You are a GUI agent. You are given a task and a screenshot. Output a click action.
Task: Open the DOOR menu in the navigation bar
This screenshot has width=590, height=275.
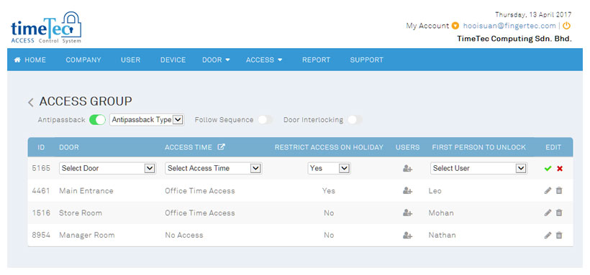(x=216, y=60)
